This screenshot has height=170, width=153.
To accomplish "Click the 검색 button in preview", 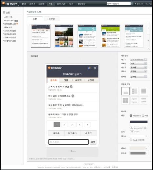I will tap(93, 142).
